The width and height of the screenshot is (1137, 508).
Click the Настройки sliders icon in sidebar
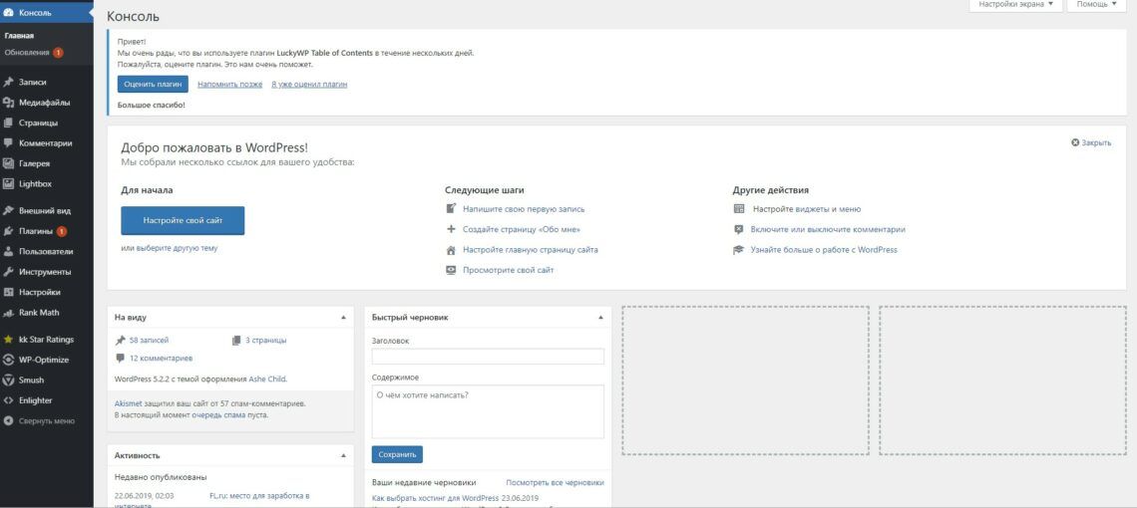(x=9, y=293)
